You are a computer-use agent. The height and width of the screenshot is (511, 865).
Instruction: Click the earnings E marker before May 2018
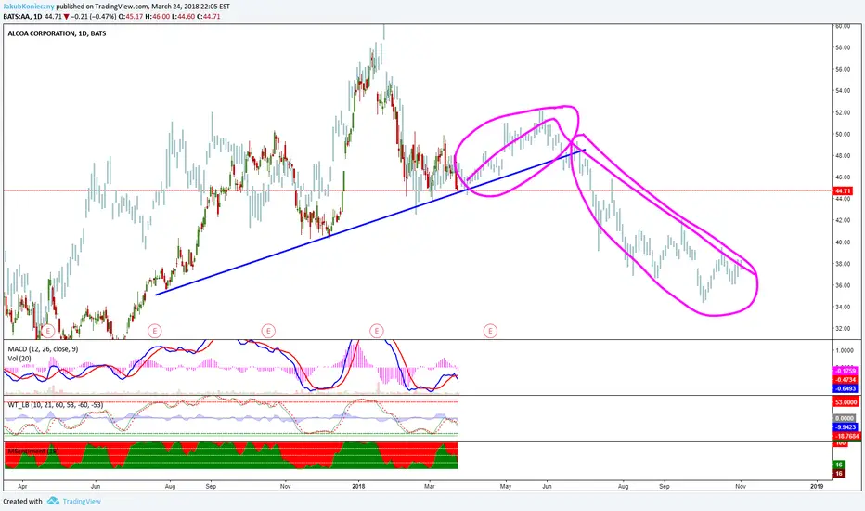pyautogui.click(x=490, y=331)
